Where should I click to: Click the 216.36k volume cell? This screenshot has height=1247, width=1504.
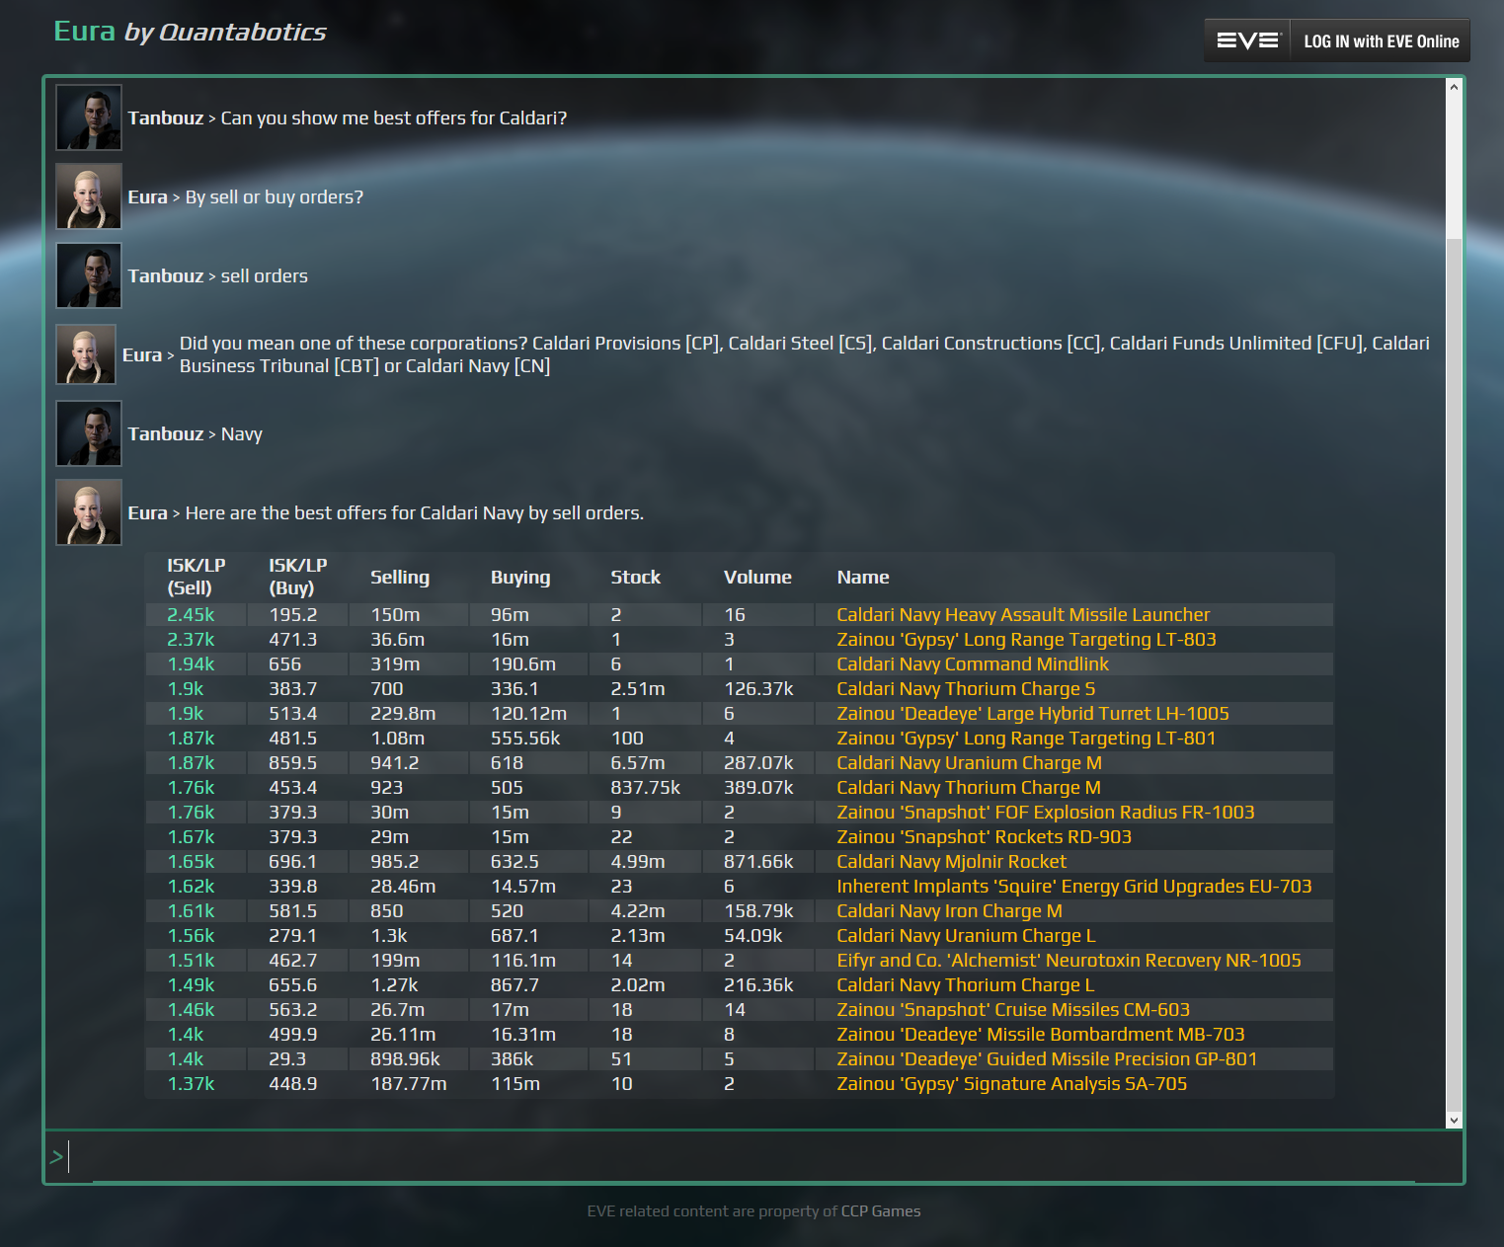click(758, 984)
